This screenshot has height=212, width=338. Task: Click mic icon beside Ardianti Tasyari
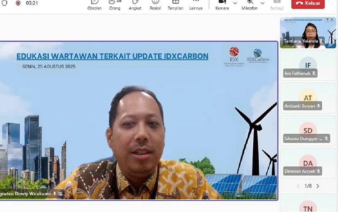[x=318, y=106]
